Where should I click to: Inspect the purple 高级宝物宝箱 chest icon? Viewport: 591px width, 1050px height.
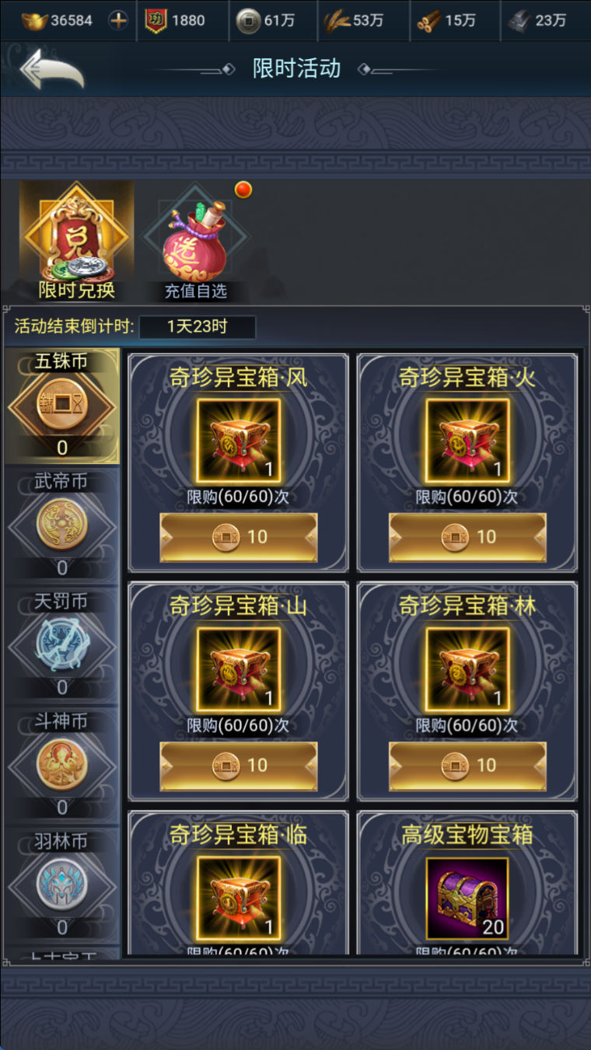[467, 898]
